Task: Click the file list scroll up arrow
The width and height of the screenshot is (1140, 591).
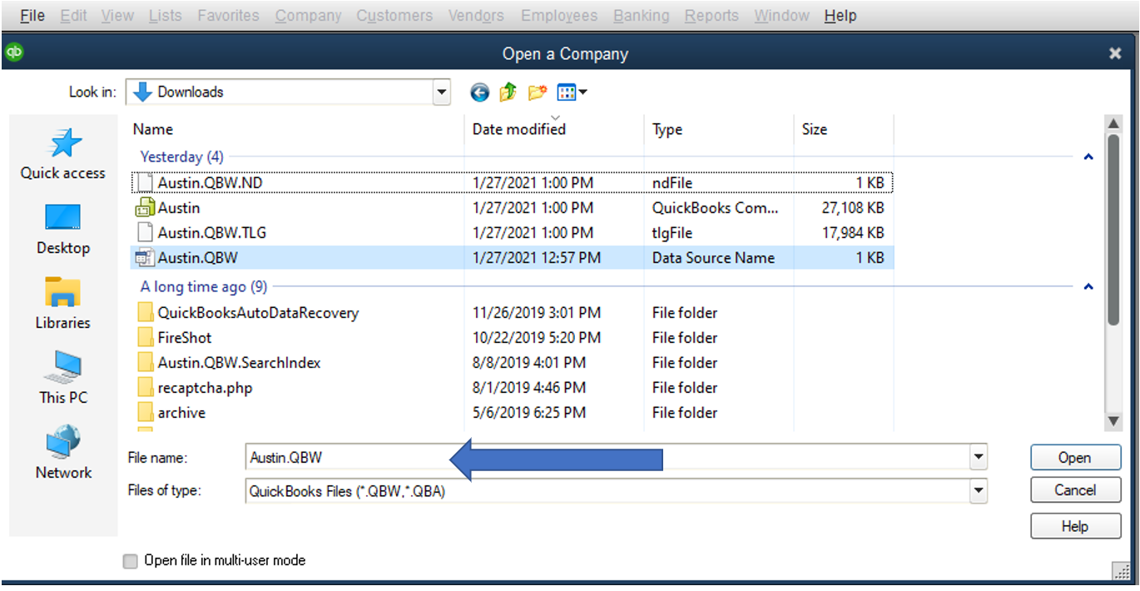Action: pos(1115,124)
